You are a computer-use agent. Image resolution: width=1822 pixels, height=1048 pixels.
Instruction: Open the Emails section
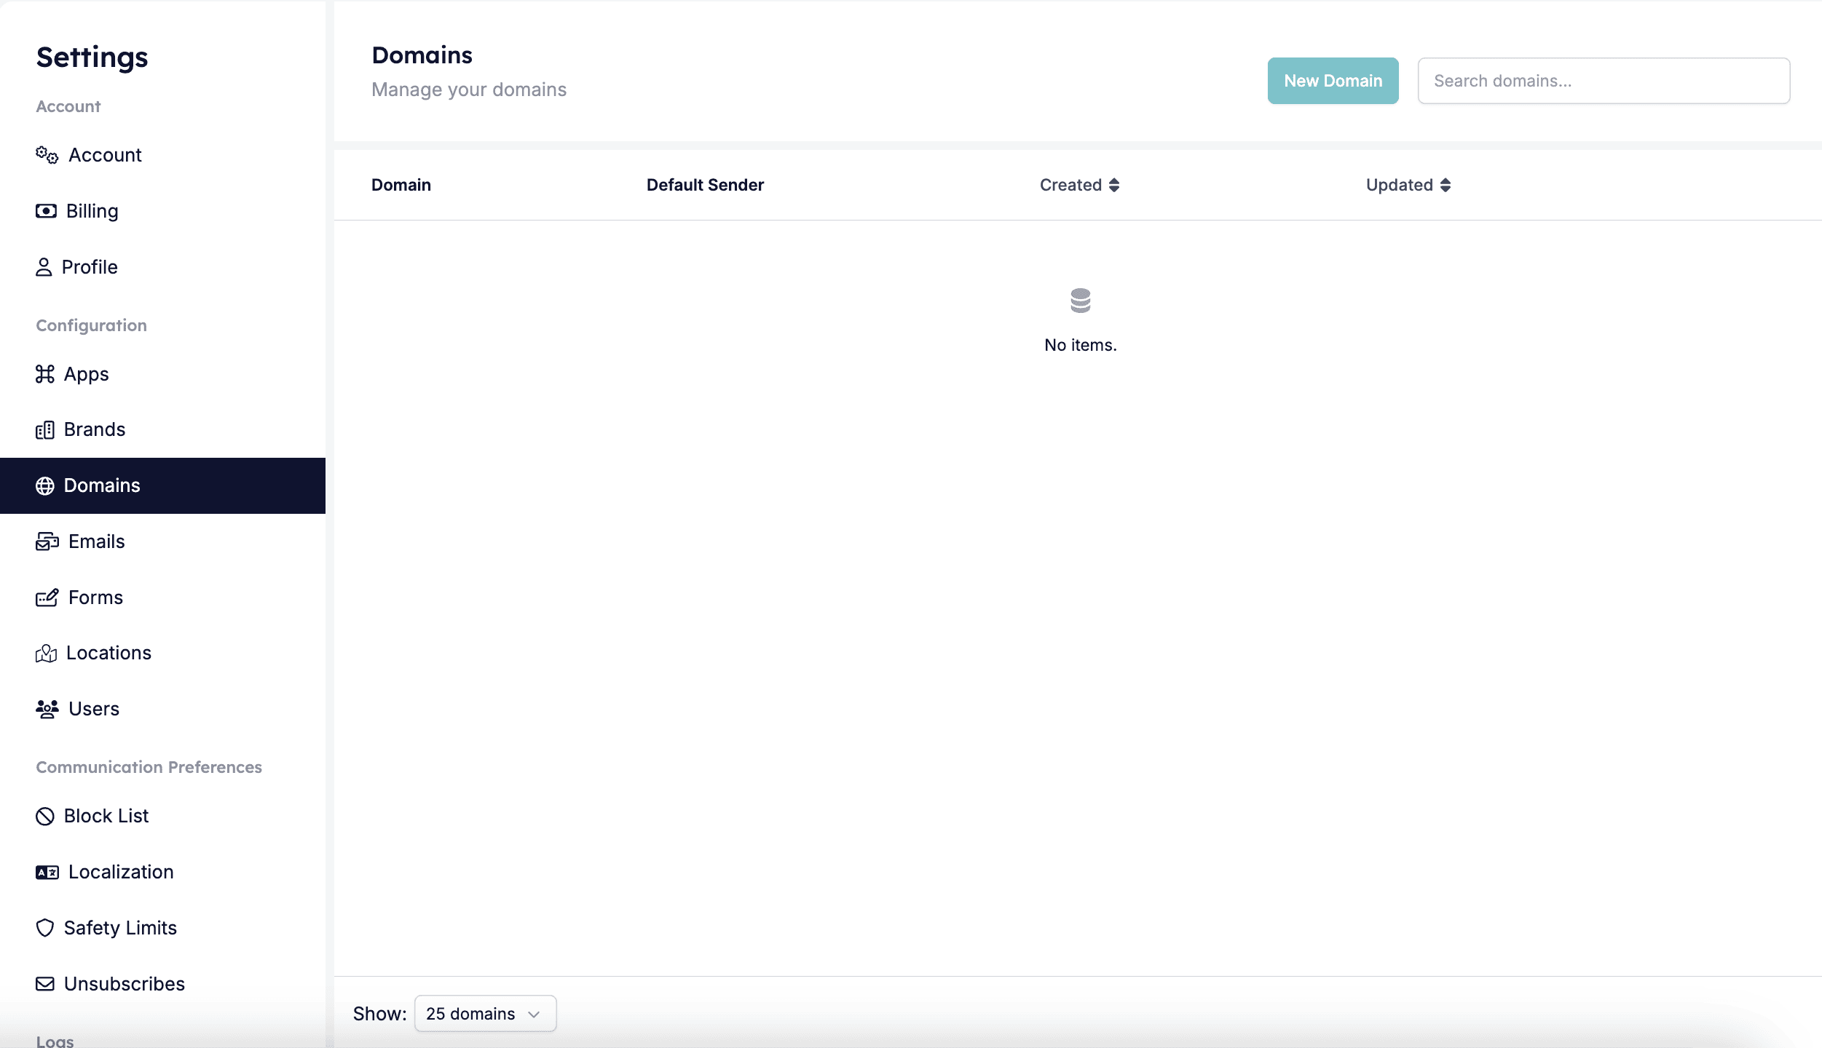click(x=162, y=541)
